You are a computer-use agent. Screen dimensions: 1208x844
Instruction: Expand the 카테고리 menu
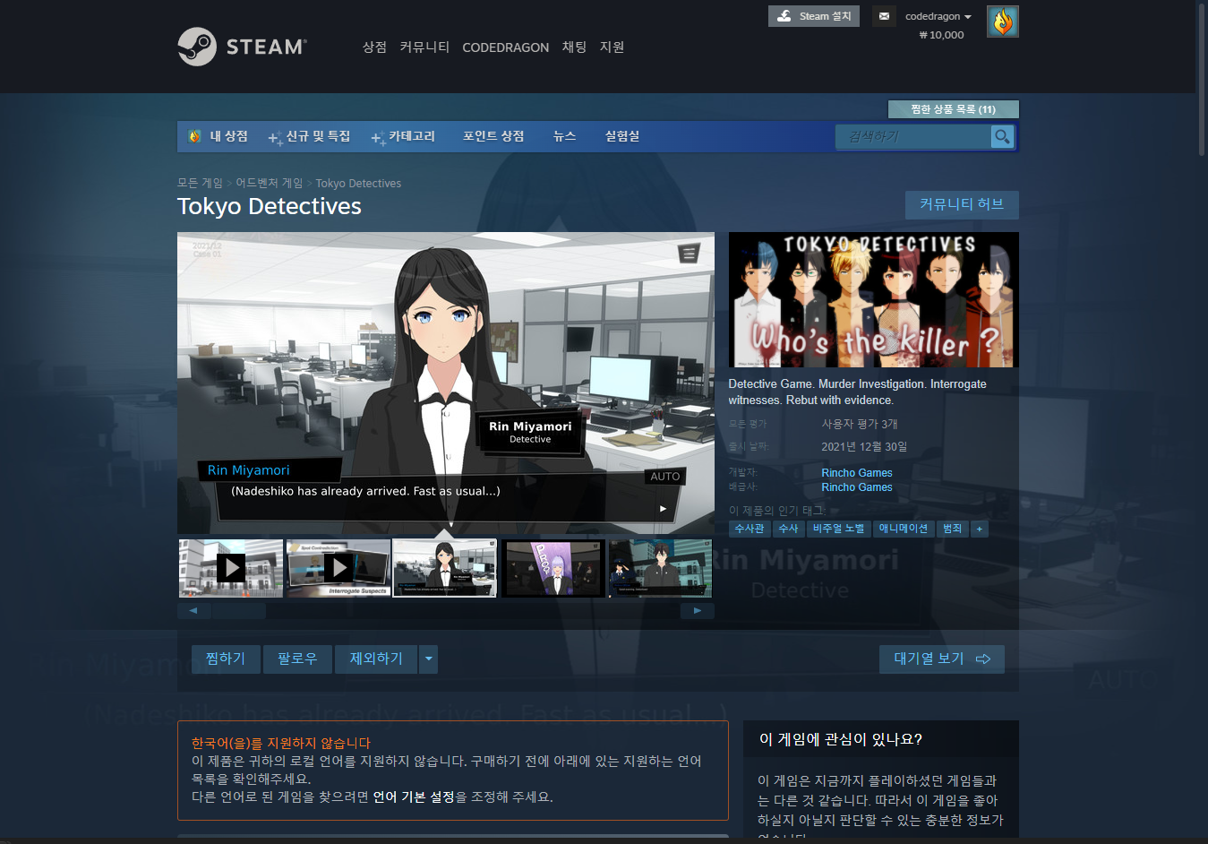[x=404, y=136]
